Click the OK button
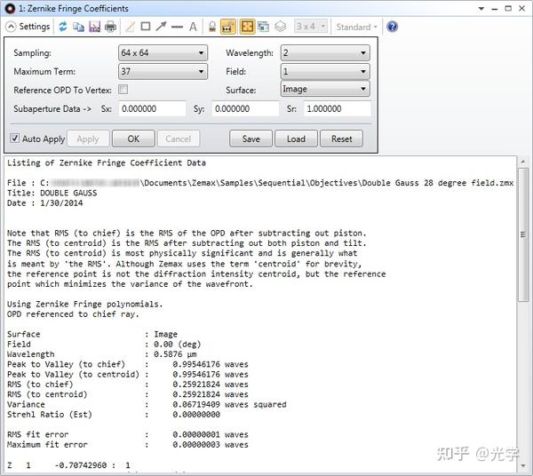The width and height of the screenshot is (533, 476). 133,139
